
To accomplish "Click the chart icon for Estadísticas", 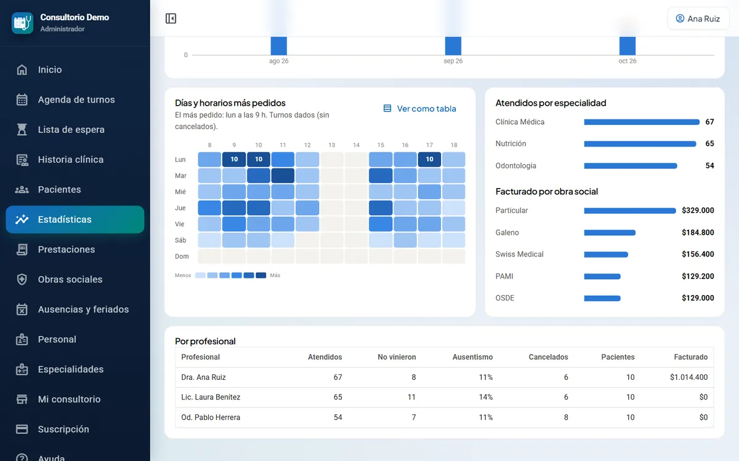I will point(22,219).
